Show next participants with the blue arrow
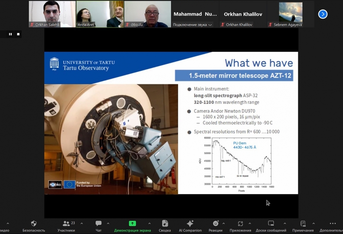343x234 pixels. coord(323,14)
